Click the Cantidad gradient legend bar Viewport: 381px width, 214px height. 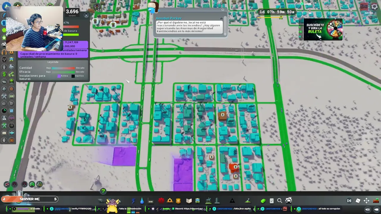point(63,68)
